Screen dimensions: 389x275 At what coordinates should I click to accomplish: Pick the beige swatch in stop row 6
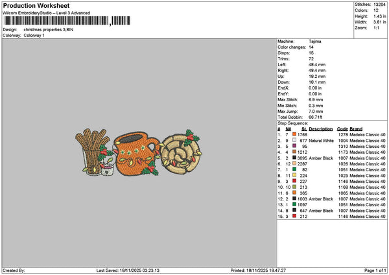pyautogui.click(x=294, y=163)
